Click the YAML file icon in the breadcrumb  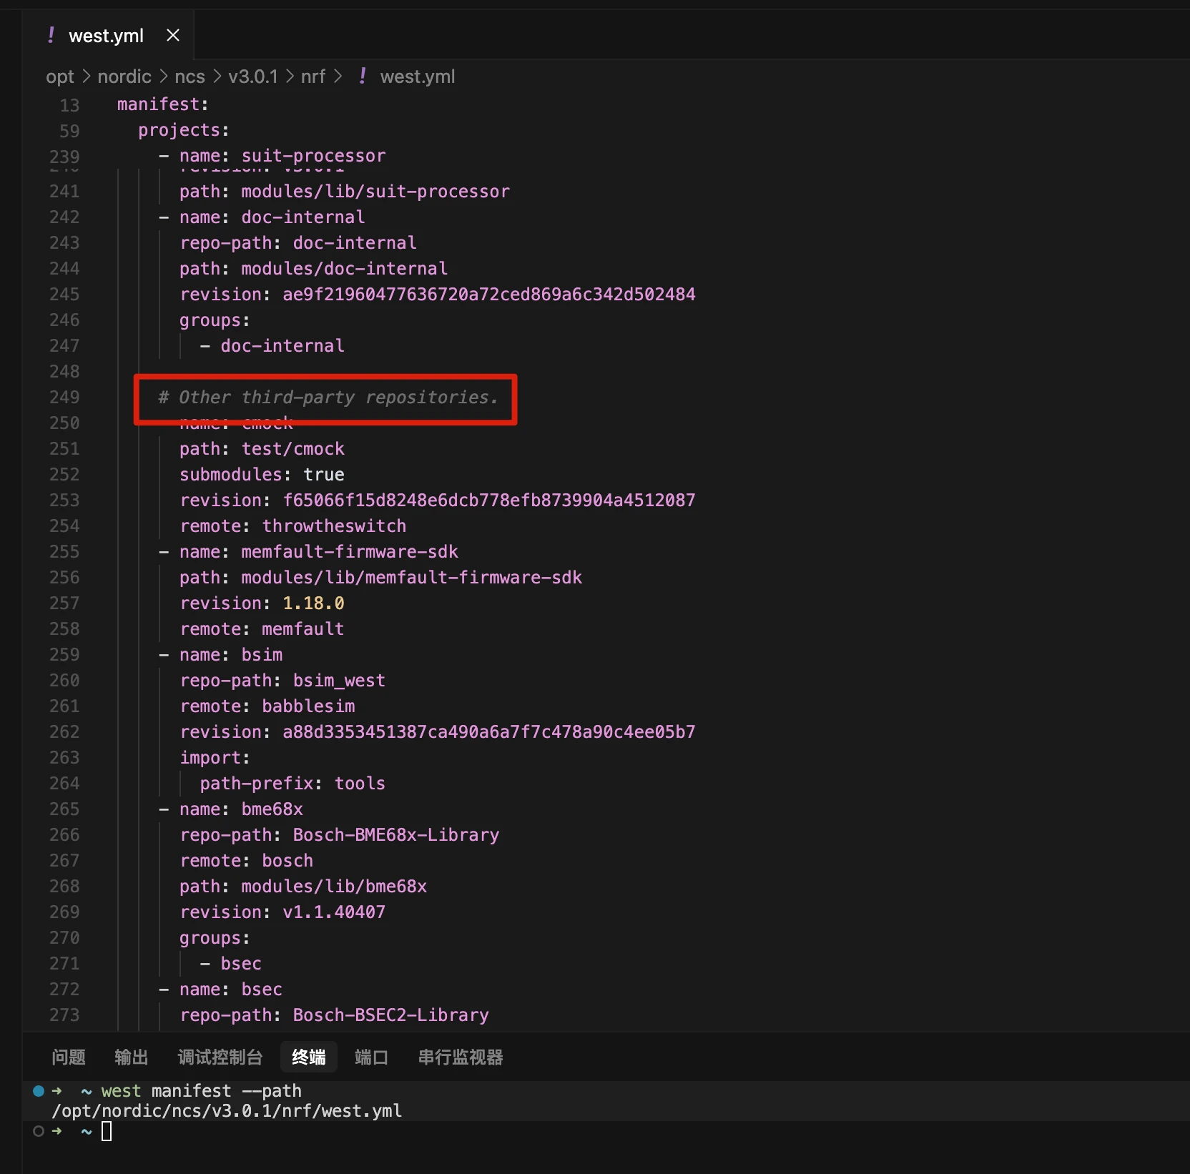[363, 76]
